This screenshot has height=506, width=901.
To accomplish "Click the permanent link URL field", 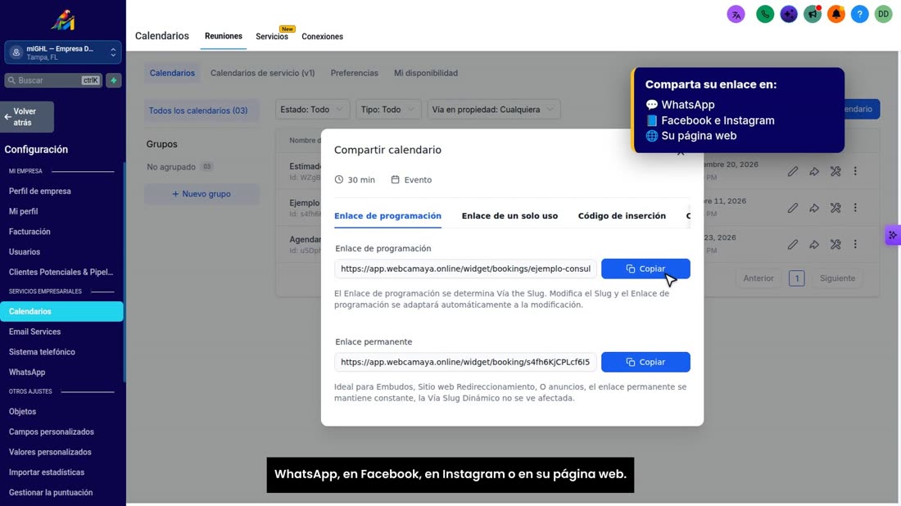I will point(465,363).
